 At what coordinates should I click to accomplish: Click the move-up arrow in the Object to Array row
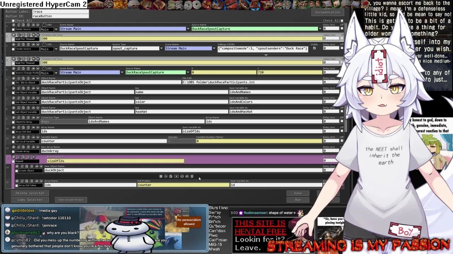pyautogui.click(x=33, y=117)
